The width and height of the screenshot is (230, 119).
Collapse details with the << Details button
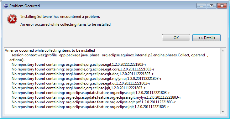206,38
